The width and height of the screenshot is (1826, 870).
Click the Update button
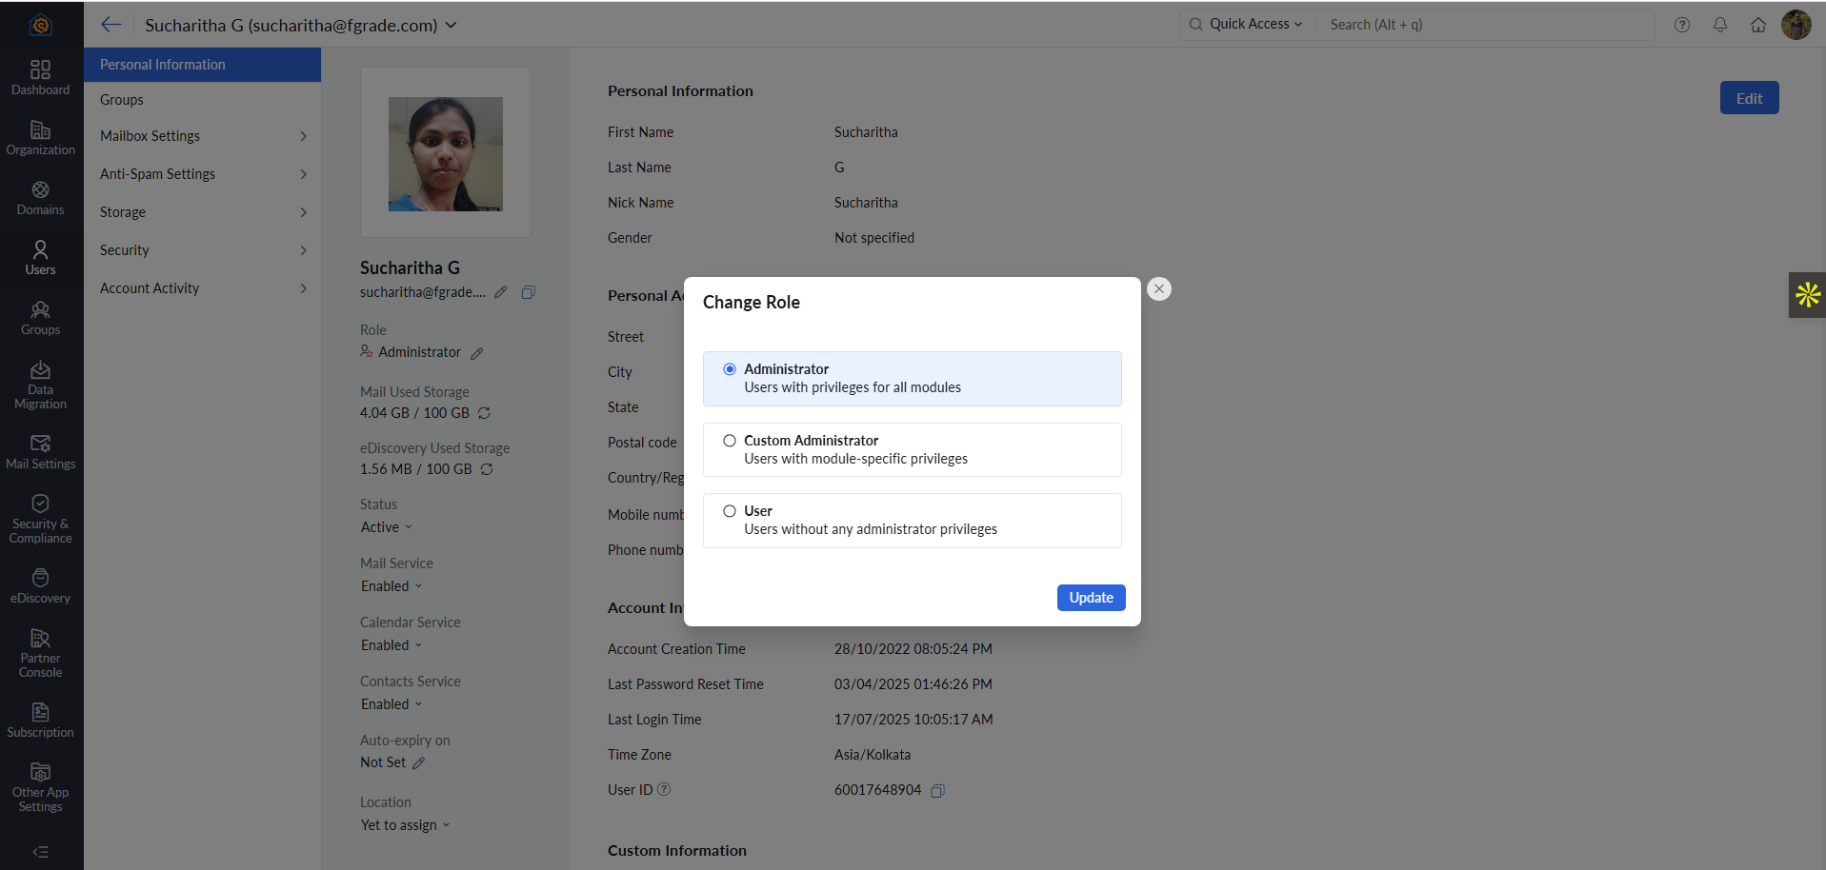[x=1091, y=598]
